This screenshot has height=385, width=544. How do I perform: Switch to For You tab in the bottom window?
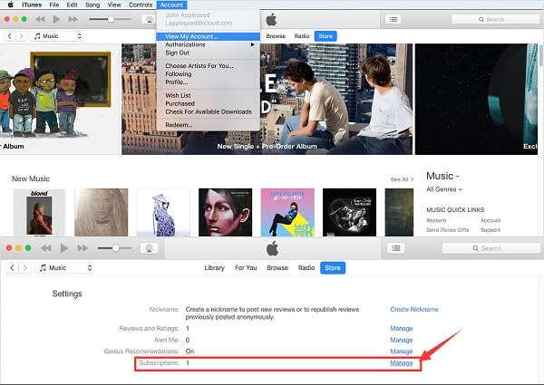tap(246, 268)
